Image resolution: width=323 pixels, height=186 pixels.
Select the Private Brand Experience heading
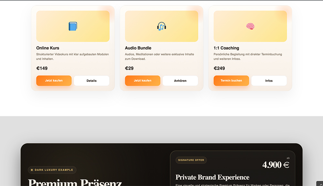pos(212,177)
